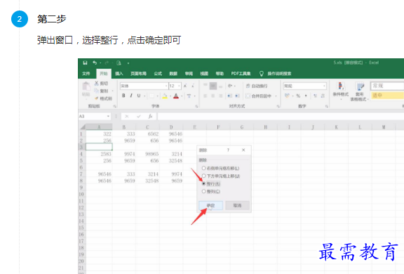Click the formula bar input field
Screen dimensions: 404x274
281,117
